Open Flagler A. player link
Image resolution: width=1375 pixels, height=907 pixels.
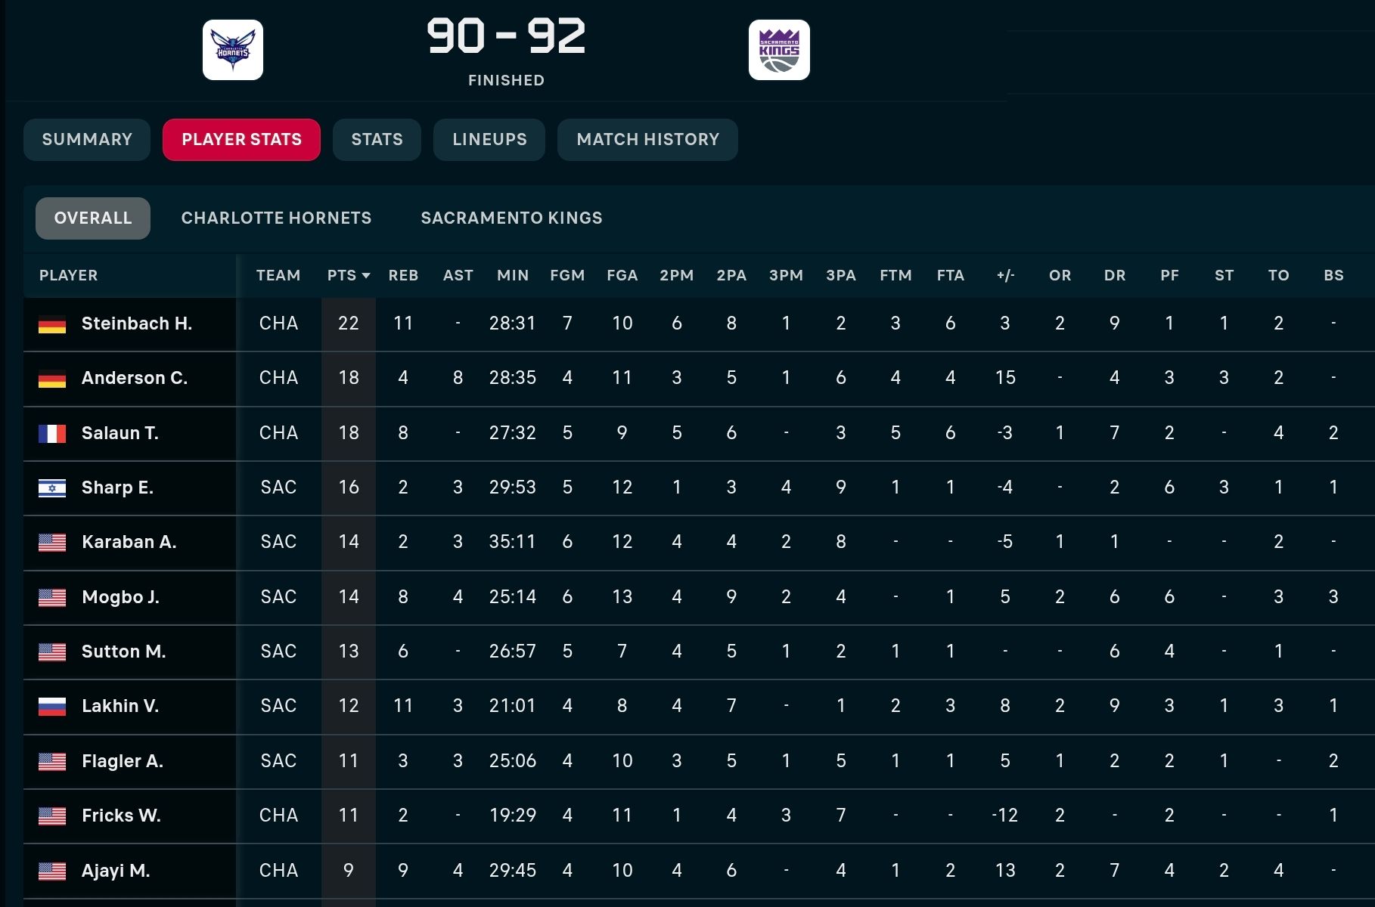123,761
